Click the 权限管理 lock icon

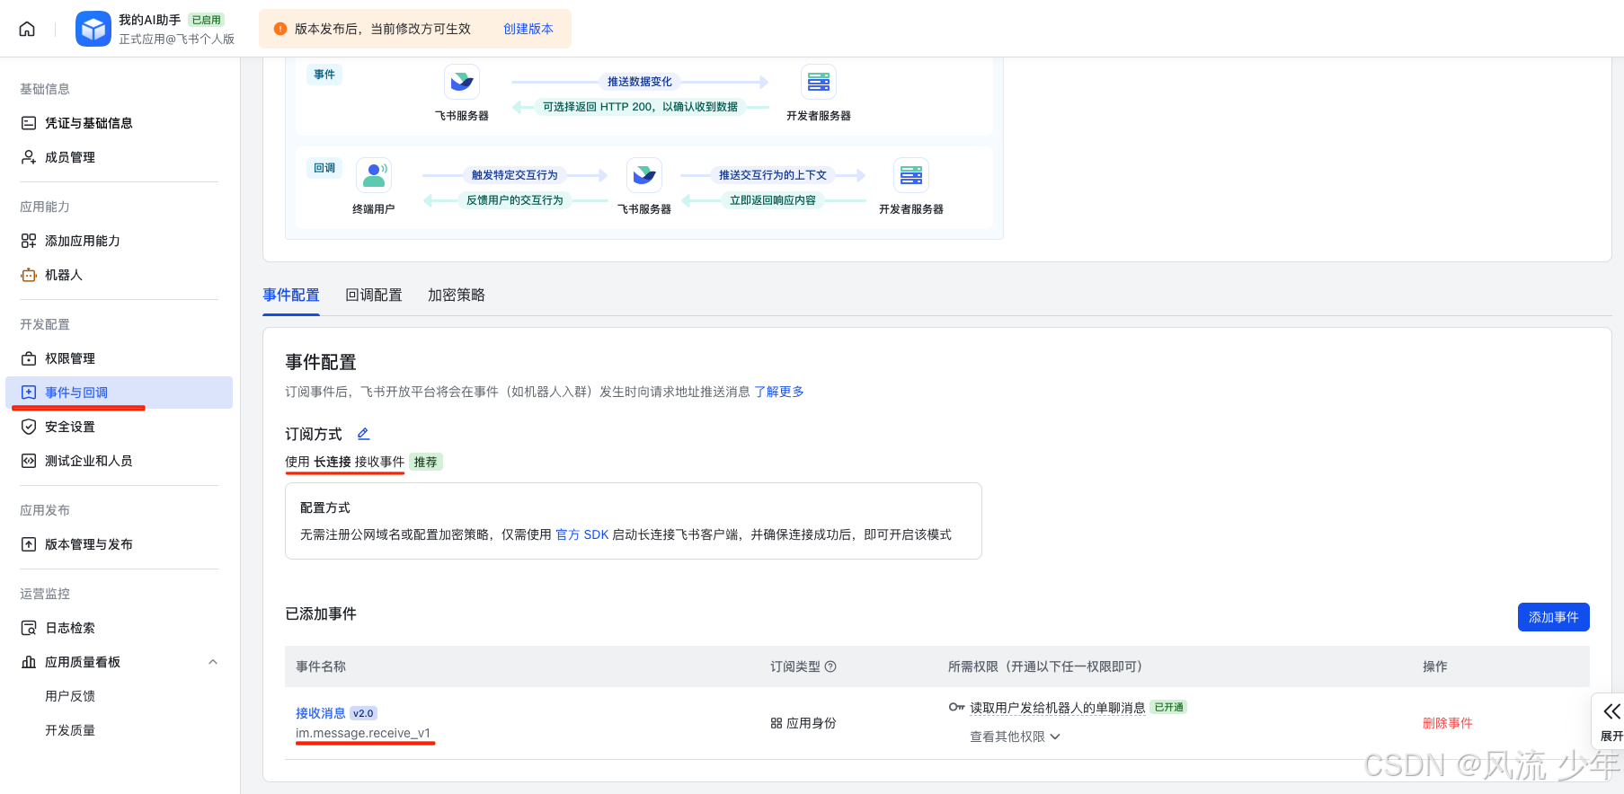[29, 358]
